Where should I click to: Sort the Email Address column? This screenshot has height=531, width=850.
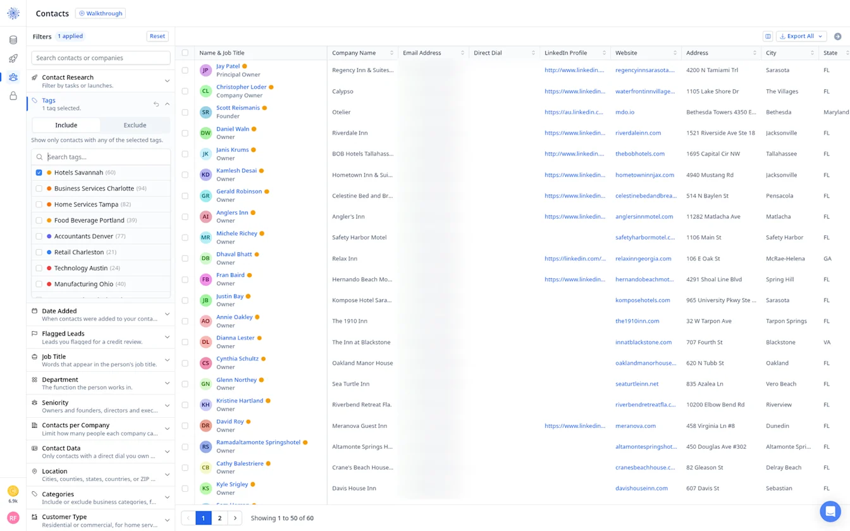click(463, 53)
